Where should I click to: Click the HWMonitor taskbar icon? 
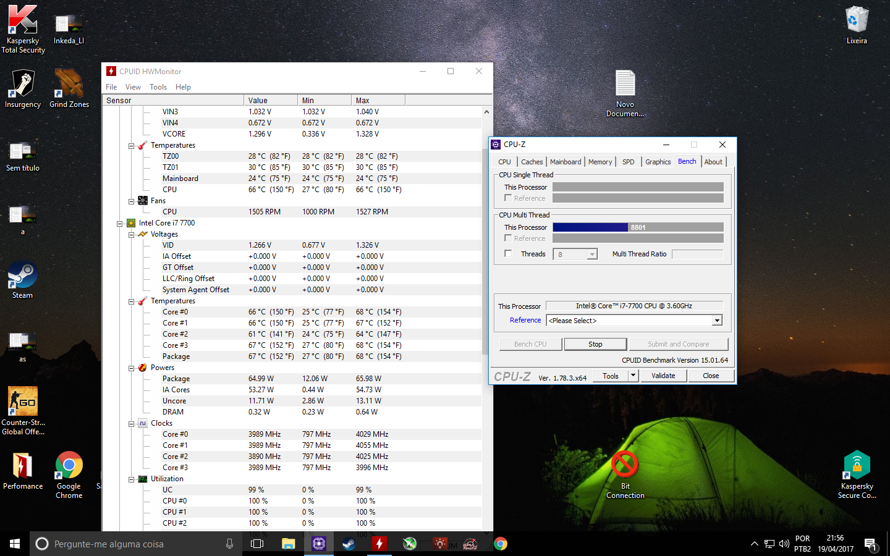coord(379,544)
